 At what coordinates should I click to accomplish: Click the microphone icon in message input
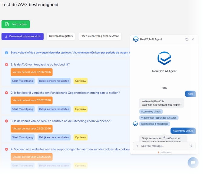coord(191,146)
